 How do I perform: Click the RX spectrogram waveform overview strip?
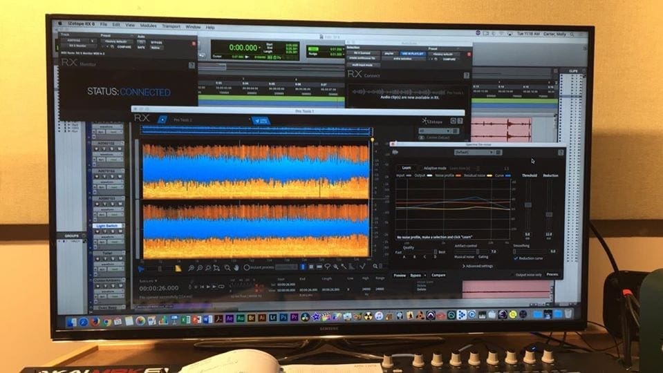pos(256,131)
